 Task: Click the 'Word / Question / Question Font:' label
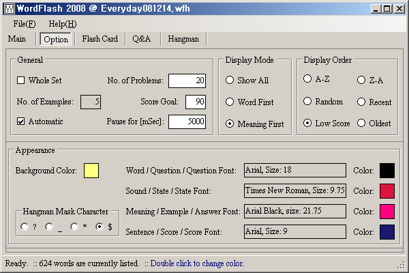tap(181, 171)
